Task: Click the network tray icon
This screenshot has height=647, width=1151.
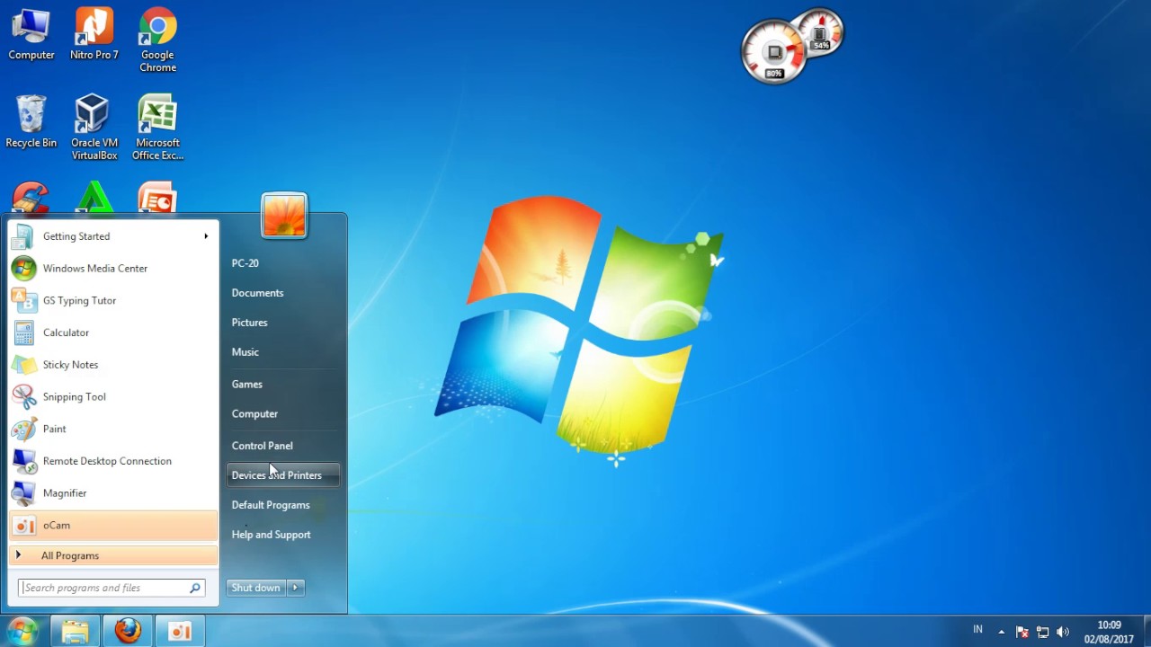Action: click(1042, 632)
